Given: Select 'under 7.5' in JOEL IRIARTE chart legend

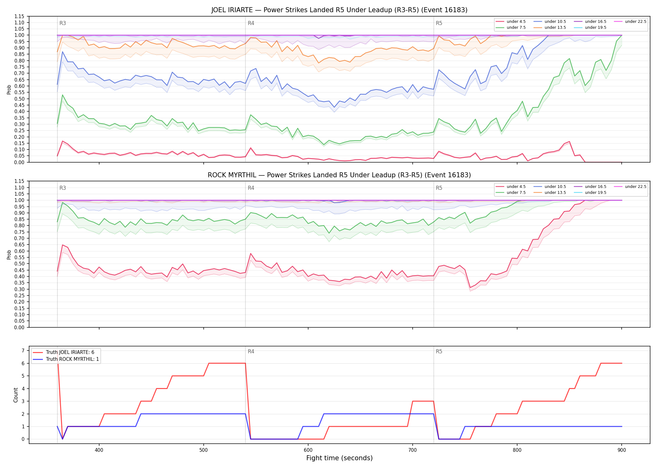Looking at the screenshot, I should click(x=511, y=28).
